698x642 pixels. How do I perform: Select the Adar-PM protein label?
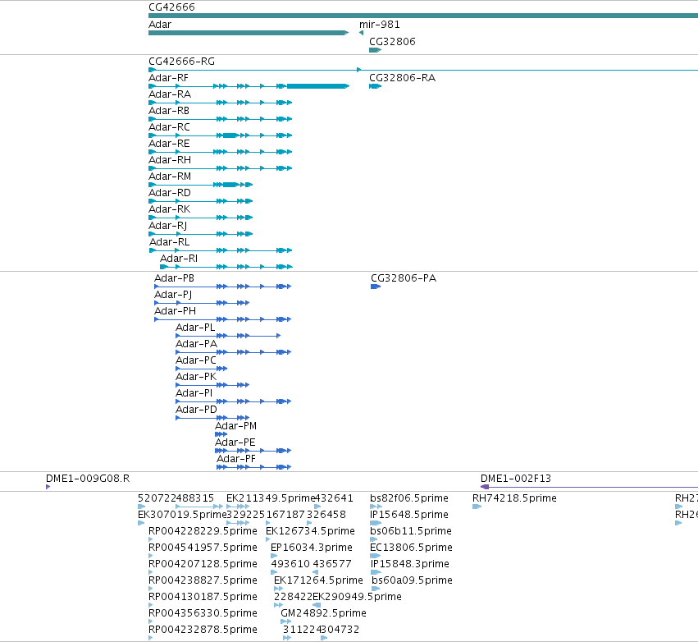[236, 426]
